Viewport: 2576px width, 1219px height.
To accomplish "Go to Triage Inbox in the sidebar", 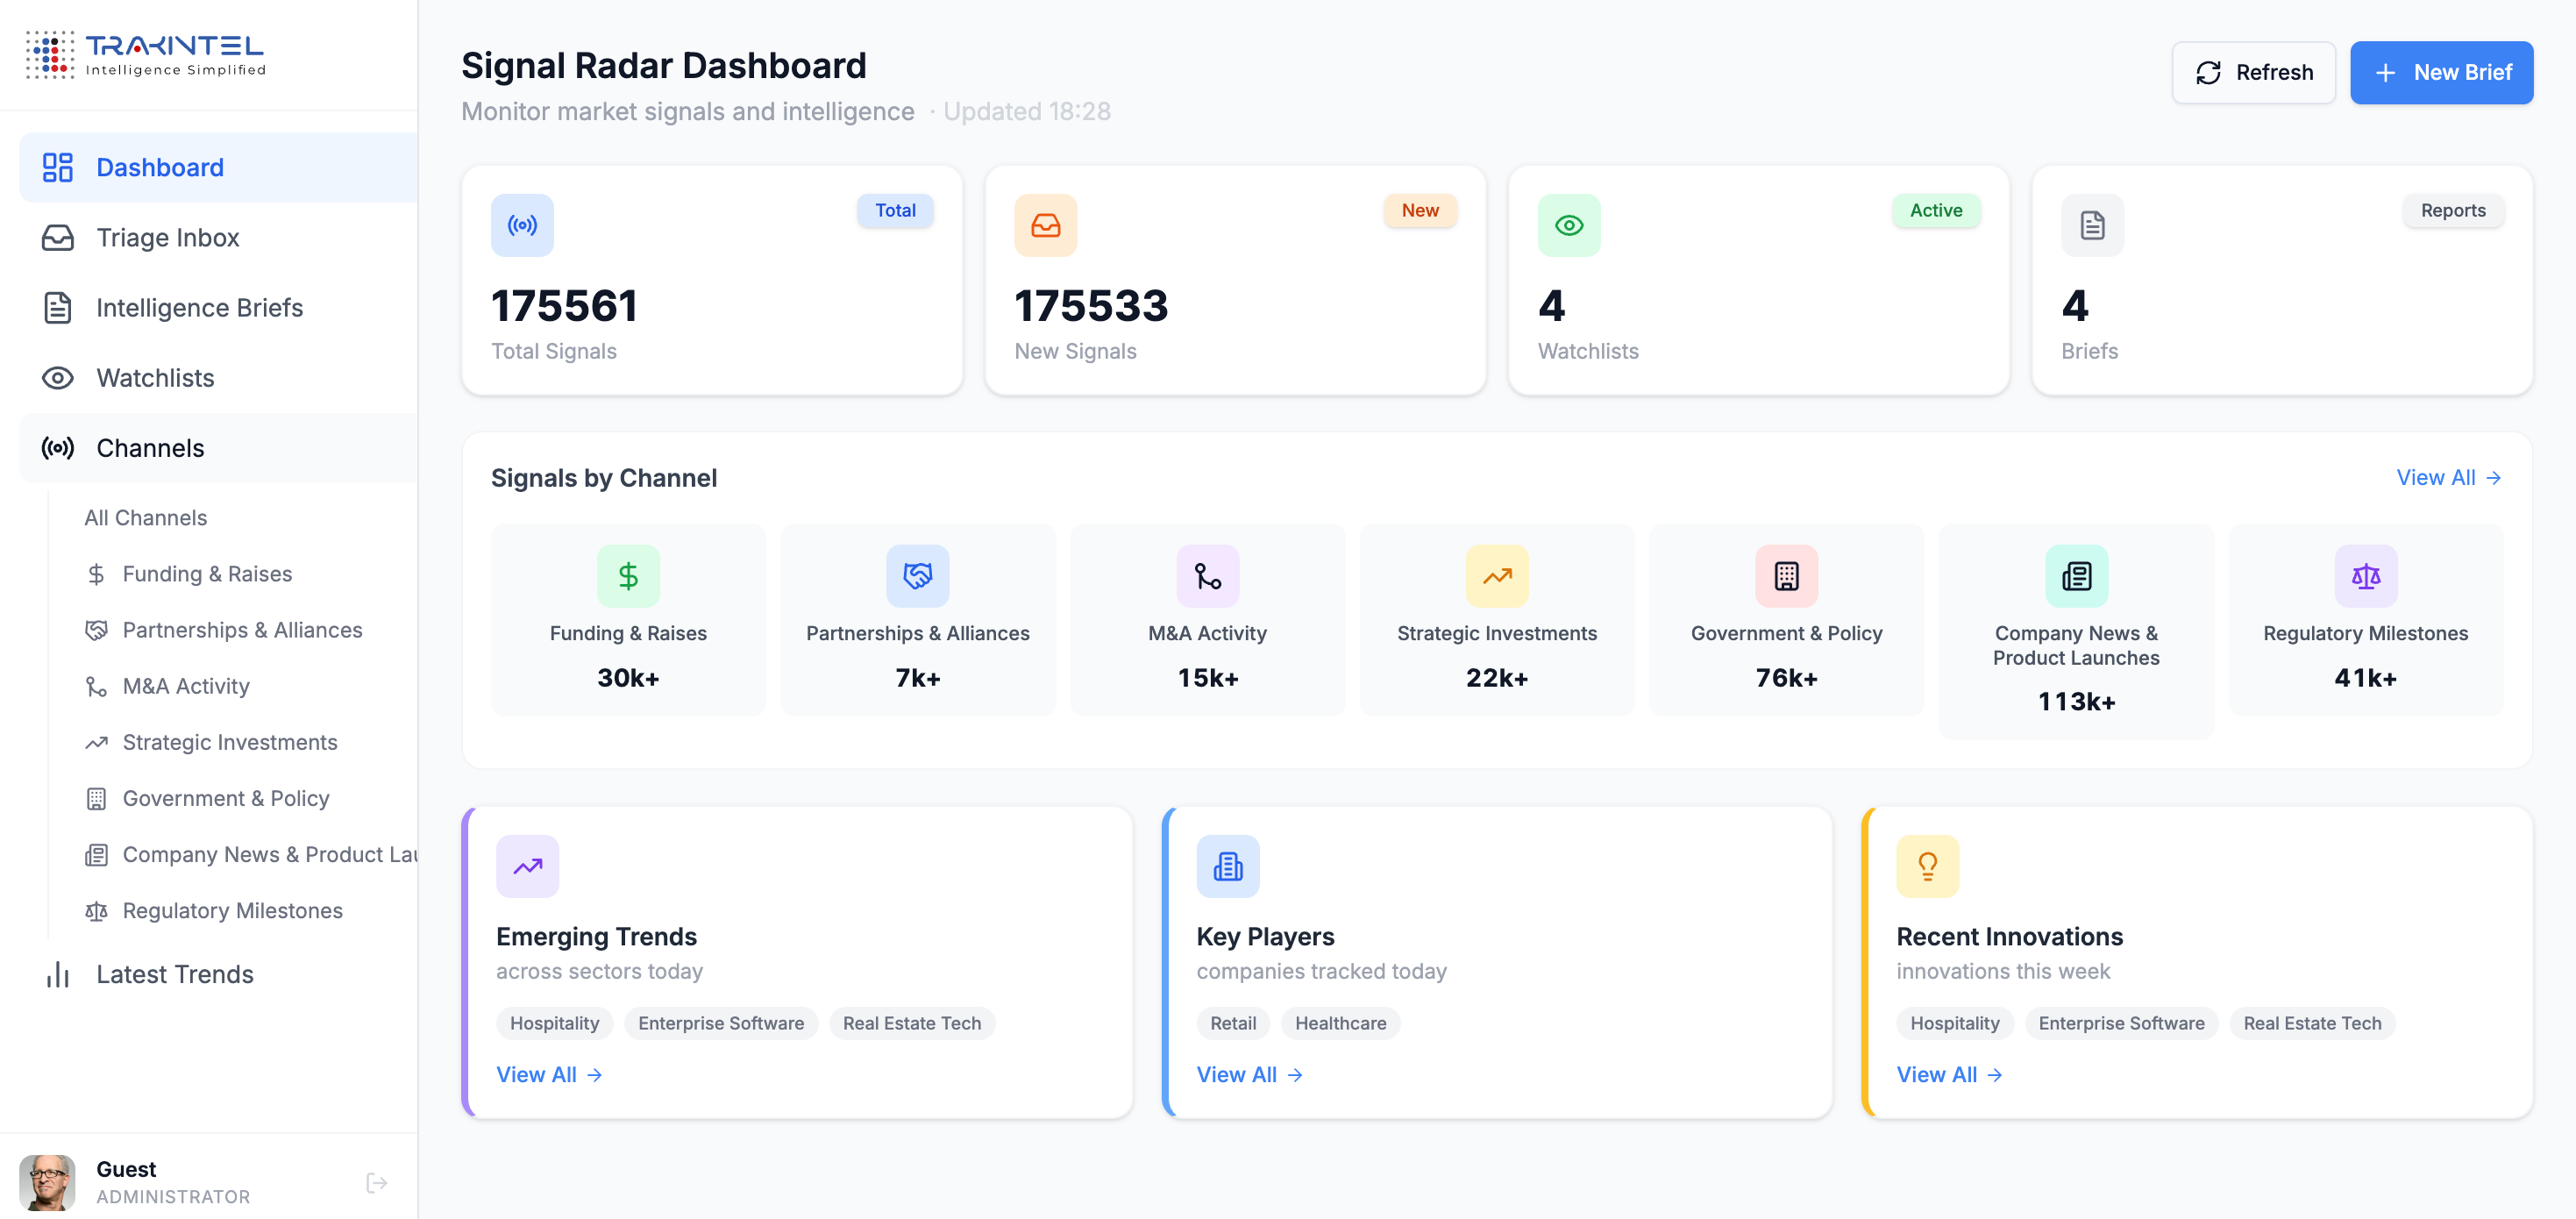I will (x=167, y=238).
